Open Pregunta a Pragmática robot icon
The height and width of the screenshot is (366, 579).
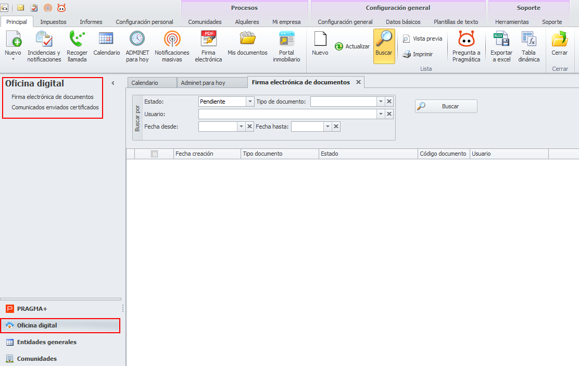pos(467,39)
